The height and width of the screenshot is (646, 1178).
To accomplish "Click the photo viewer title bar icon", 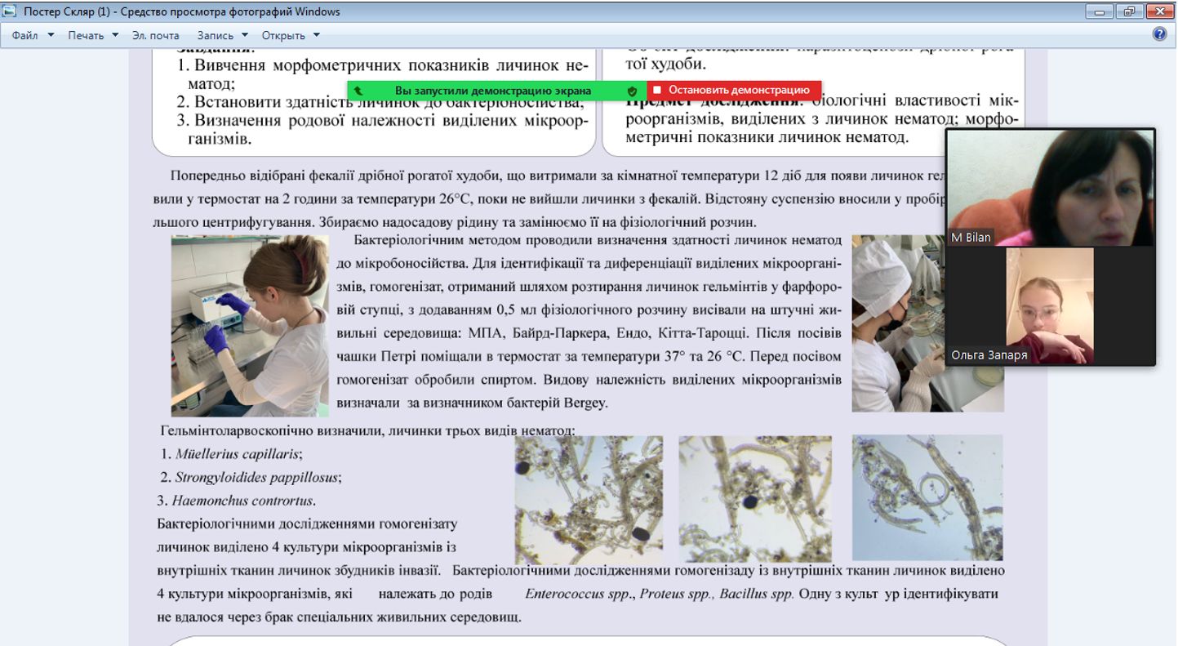I will pyautogui.click(x=10, y=11).
